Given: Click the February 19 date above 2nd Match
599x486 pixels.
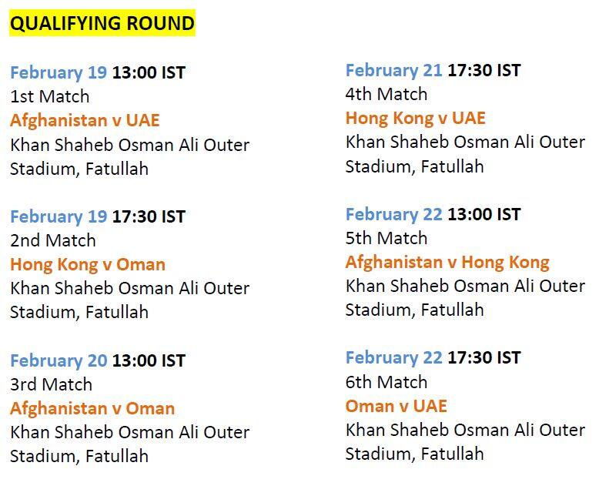Looking at the screenshot, I should point(59,217).
